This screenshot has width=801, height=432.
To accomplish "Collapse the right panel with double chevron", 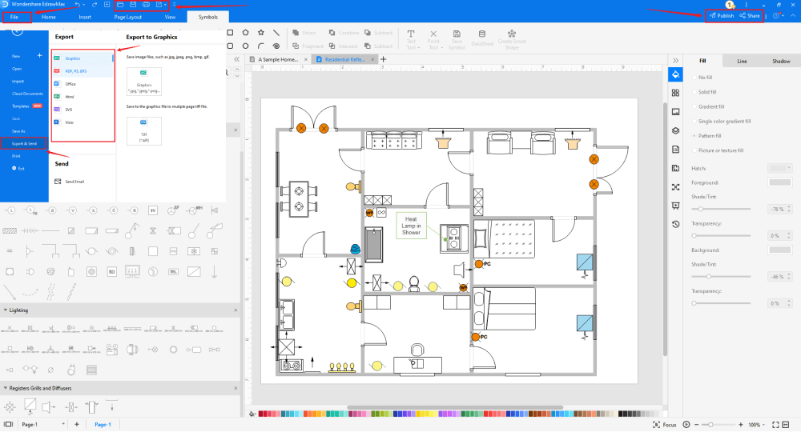I will click(675, 60).
